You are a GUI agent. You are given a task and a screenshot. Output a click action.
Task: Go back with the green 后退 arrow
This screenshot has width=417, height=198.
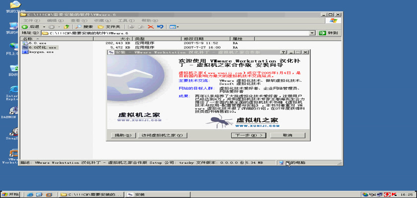tap(31, 27)
